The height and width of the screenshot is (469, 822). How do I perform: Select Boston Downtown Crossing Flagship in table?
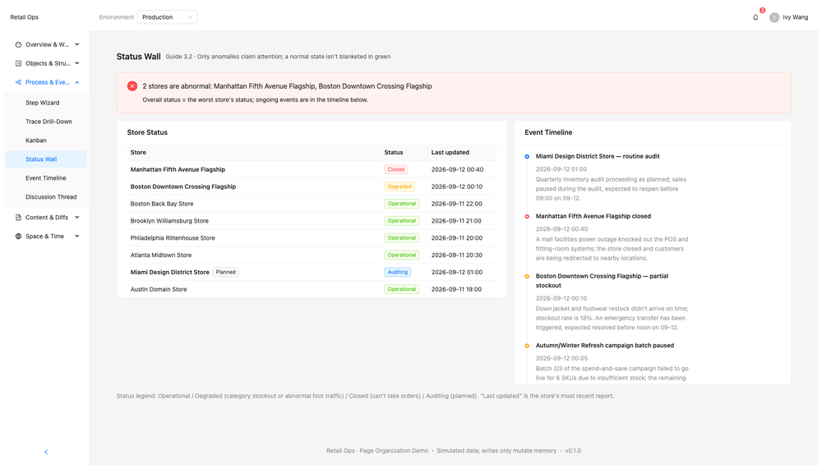click(x=183, y=186)
